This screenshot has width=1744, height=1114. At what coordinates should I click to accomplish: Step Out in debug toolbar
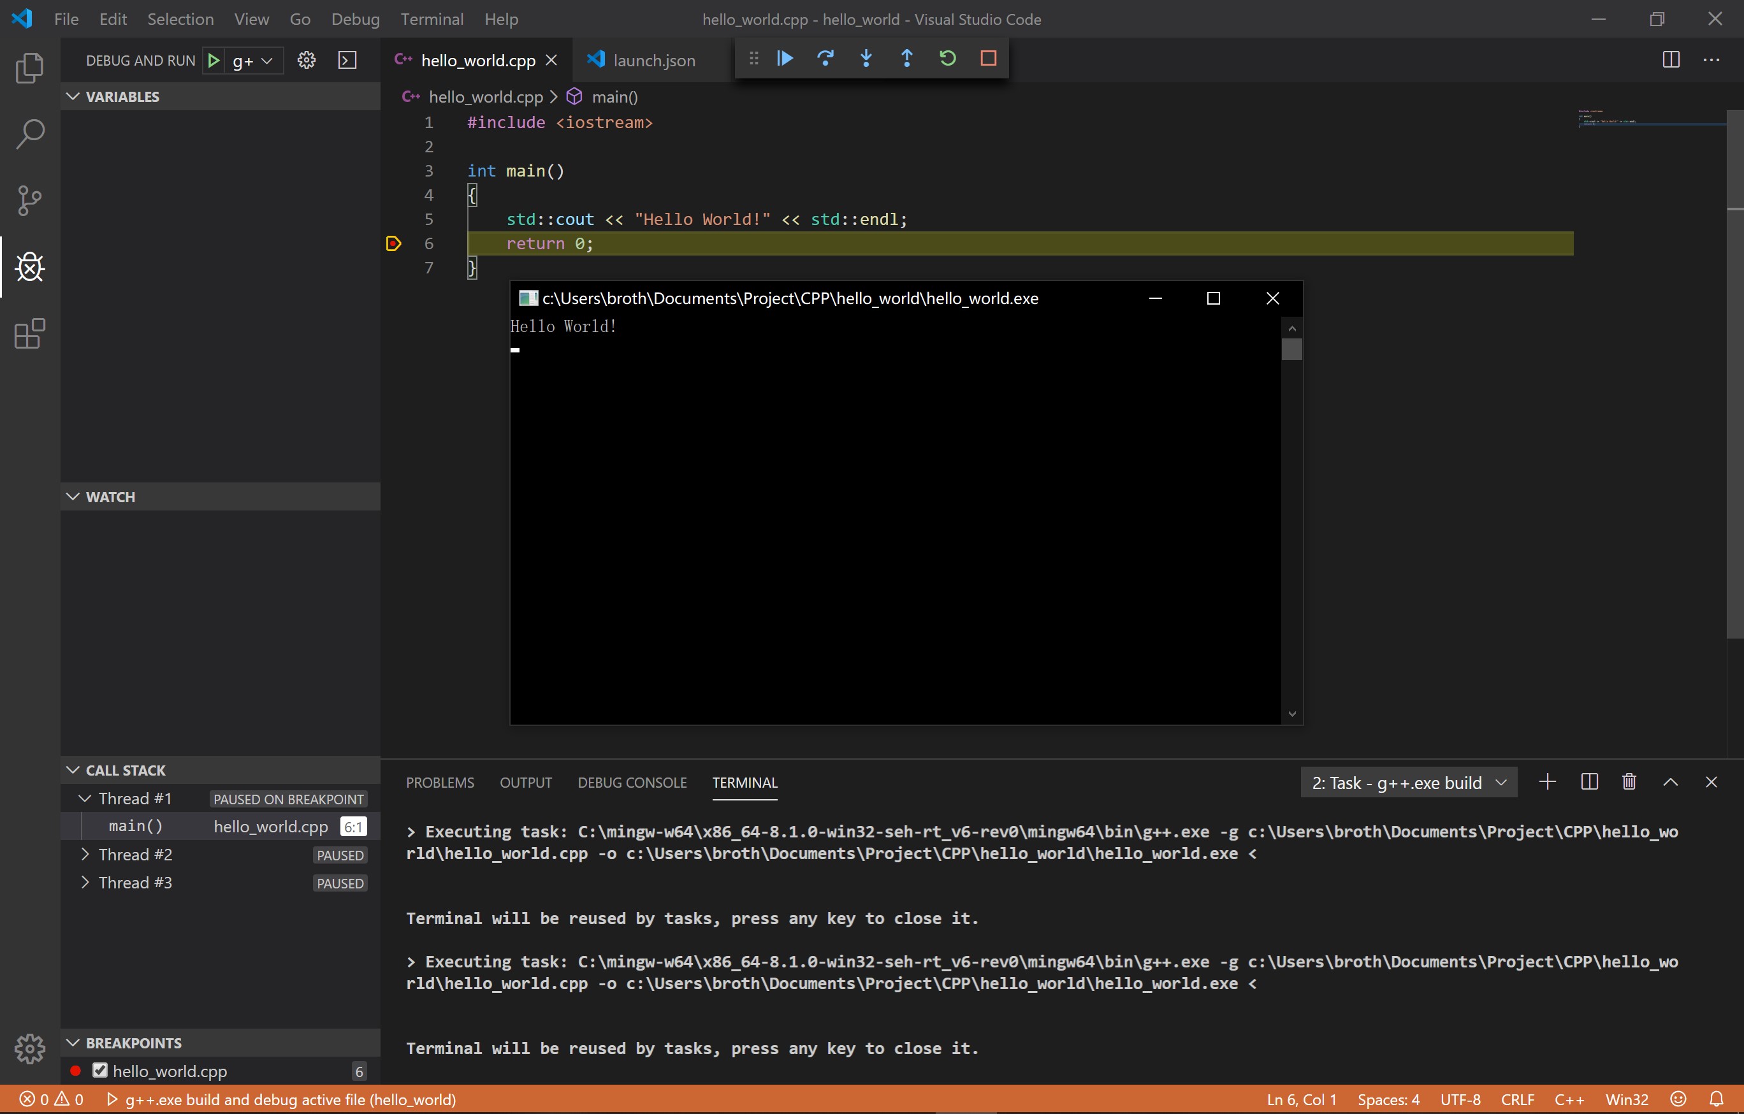click(x=907, y=58)
